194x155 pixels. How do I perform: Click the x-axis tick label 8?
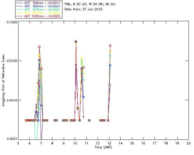click(52, 143)
